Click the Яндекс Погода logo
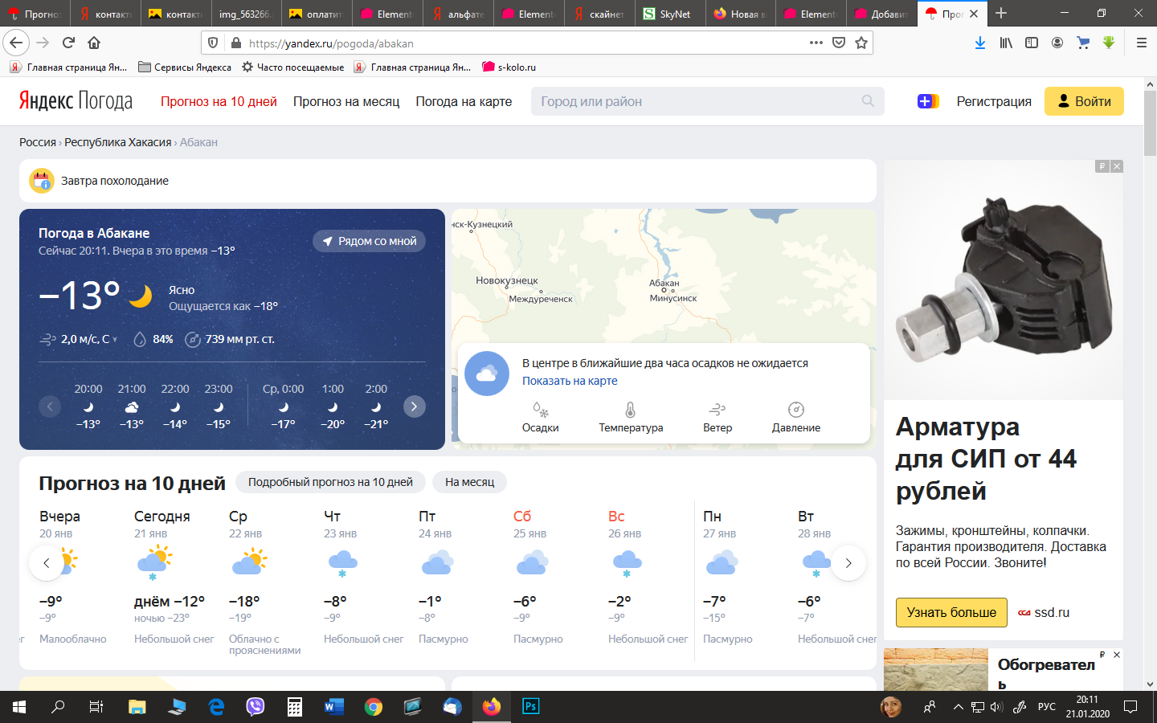Image resolution: width=1157 pixels, height=723 pixels. (76, 101)
